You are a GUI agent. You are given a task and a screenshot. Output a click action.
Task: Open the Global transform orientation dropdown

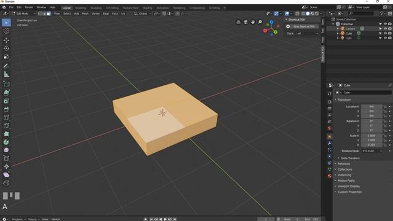tap(142, 14)
